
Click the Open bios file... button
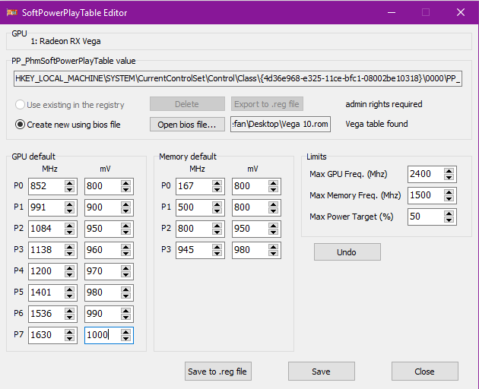tap(187, 125)
